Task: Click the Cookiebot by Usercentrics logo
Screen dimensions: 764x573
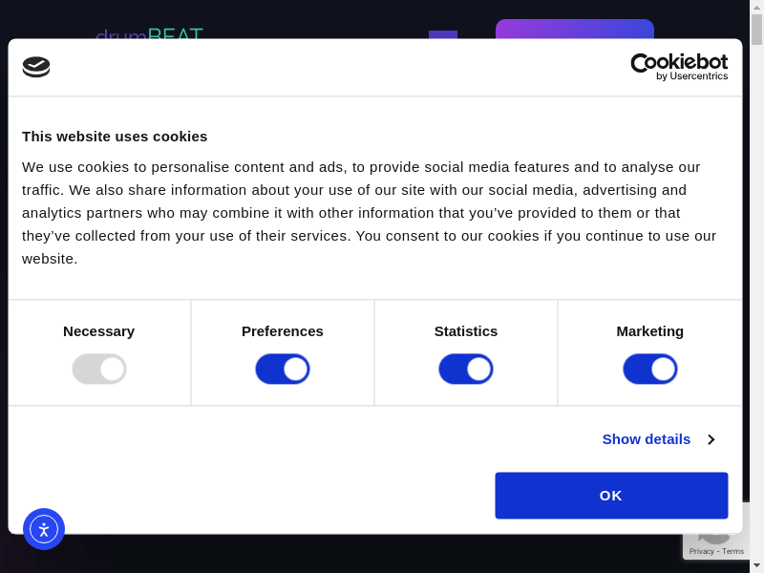Action: tap(679, 67)
